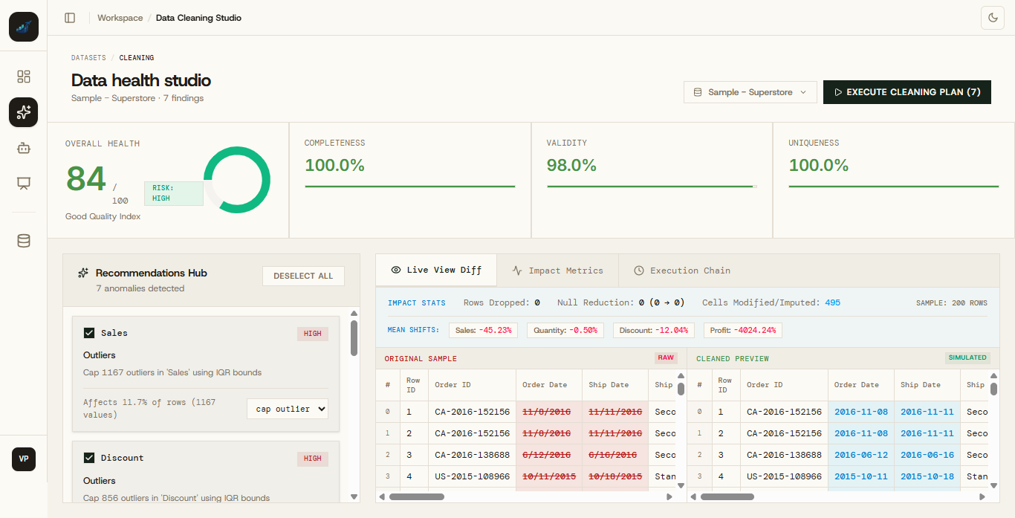Click the HIGH badge on Sales card
Viewport: 1015px width, 518px height.
pyautogui.click(x=313, y=334)
